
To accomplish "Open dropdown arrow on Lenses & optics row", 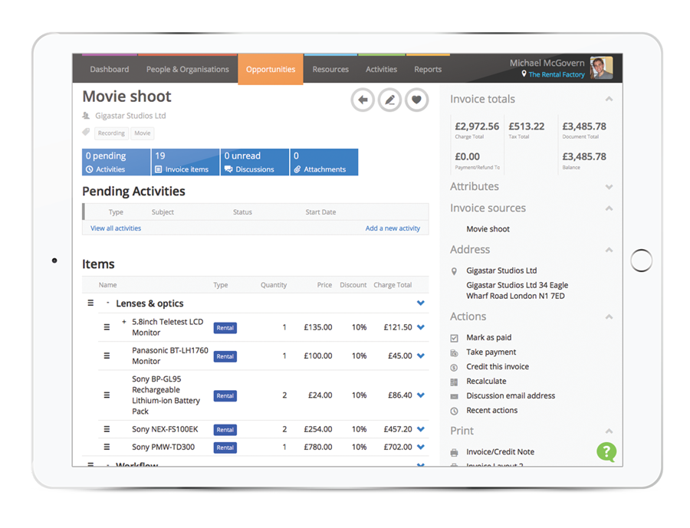I will click(421, 303).
